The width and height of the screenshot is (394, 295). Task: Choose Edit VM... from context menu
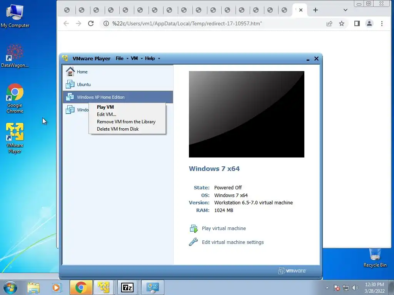pos(107,114)
